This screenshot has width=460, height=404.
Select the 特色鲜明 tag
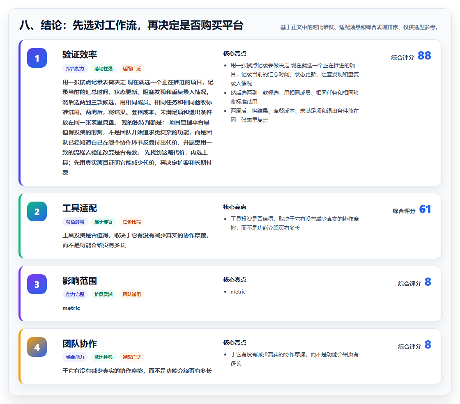(75, 222)
